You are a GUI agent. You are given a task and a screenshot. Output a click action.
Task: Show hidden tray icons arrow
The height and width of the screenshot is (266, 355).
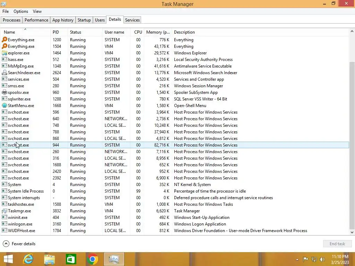(297, 259)
